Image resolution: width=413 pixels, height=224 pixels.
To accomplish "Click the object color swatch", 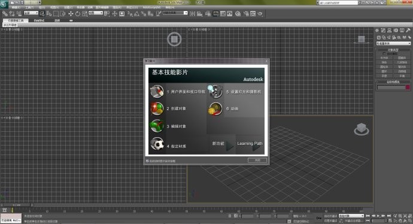I will 408,87.
